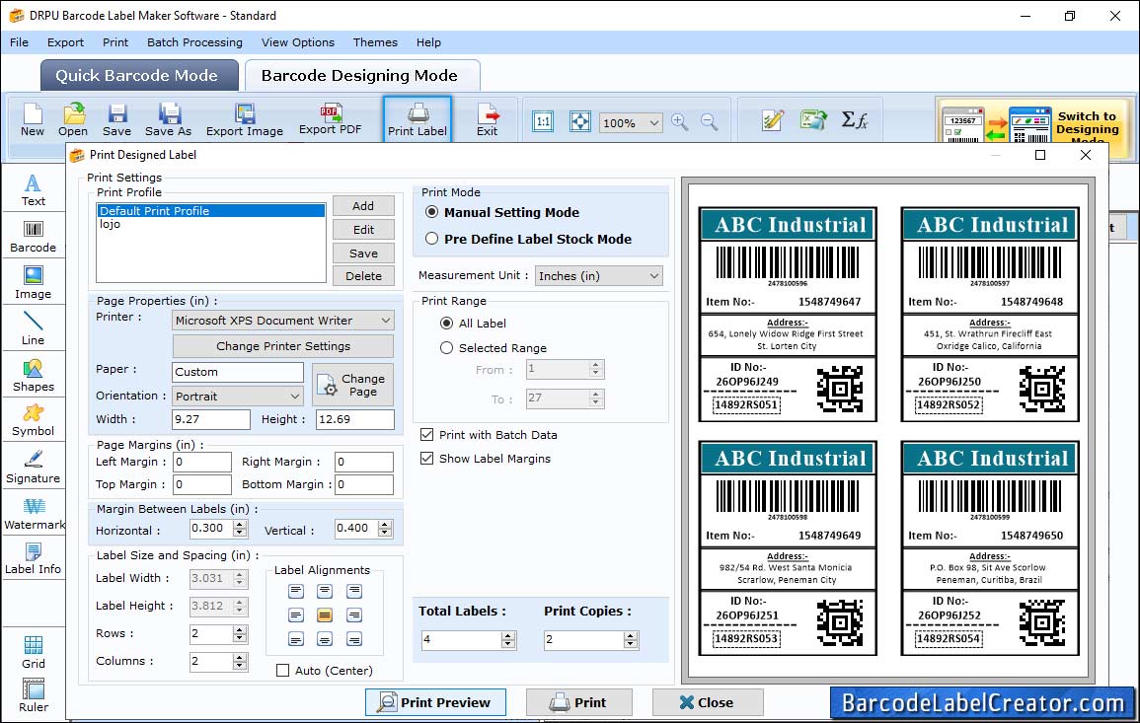The height and width of the screenshot is (723, 1140).
Task: Select the Barcode tool in sidebar
Action: (x=33, y=238)
